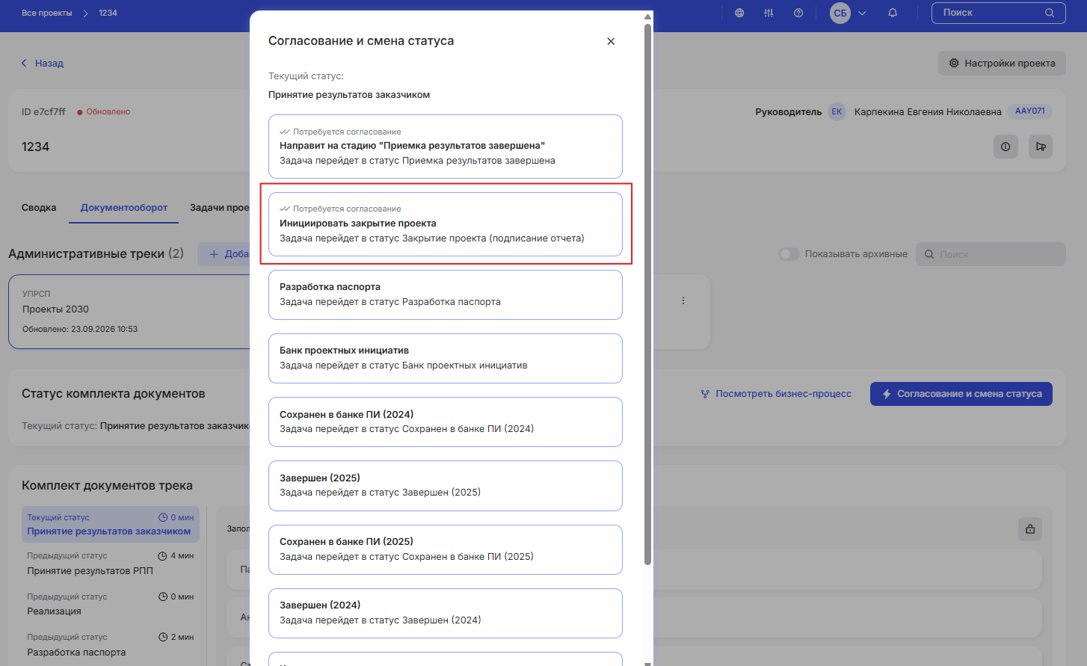Screen dimensions: 1087x666
Task: Expand the user menu chevron beside СБ
Action: pos(862,13)
